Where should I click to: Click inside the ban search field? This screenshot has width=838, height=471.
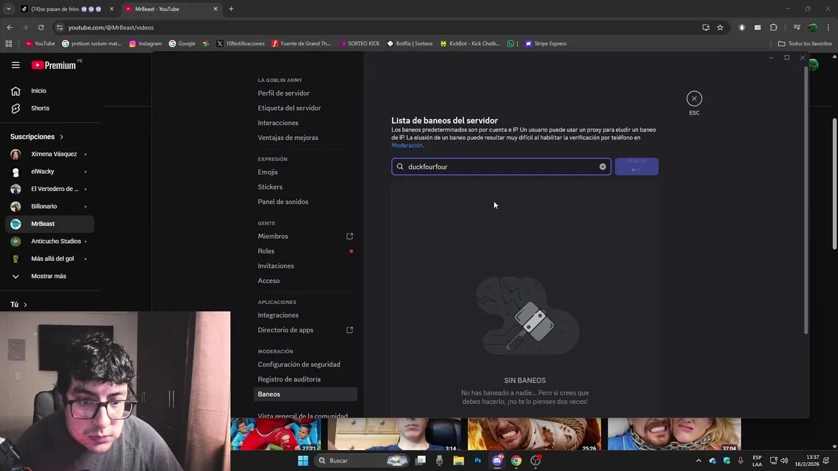pos(501,167)
